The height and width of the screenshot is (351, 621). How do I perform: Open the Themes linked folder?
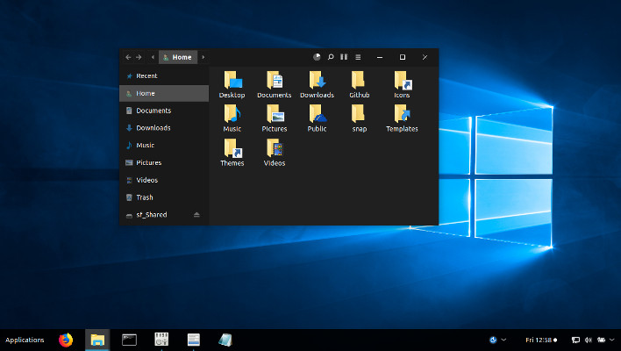pos(232,152)
